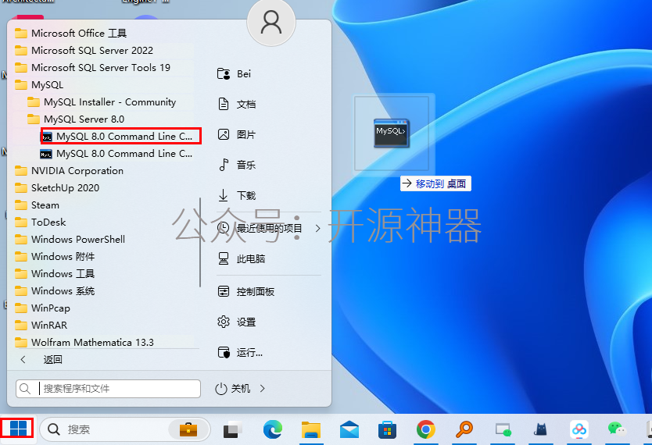Click the 关机 shut down button
This screenshot has width=652, height=445.
click(233, 389)
